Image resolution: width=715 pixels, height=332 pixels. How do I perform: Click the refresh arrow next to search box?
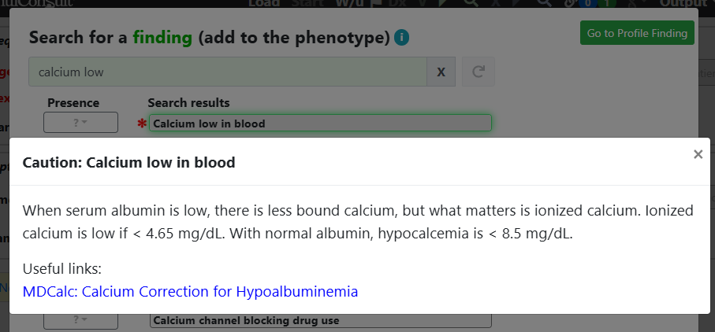(479, 72)
